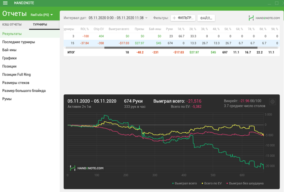Select row with ROI -100
This screenshot has height=192, width=284.
tap(172, 36)
